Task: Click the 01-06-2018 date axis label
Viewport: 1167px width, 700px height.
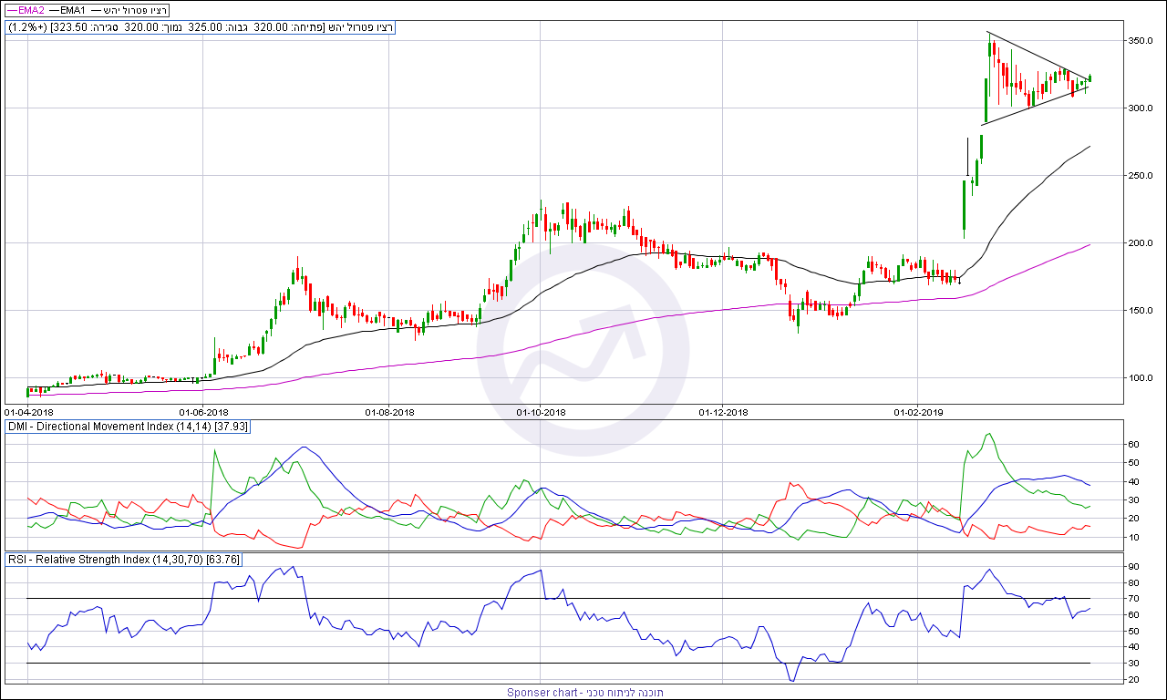Action: 203,412
